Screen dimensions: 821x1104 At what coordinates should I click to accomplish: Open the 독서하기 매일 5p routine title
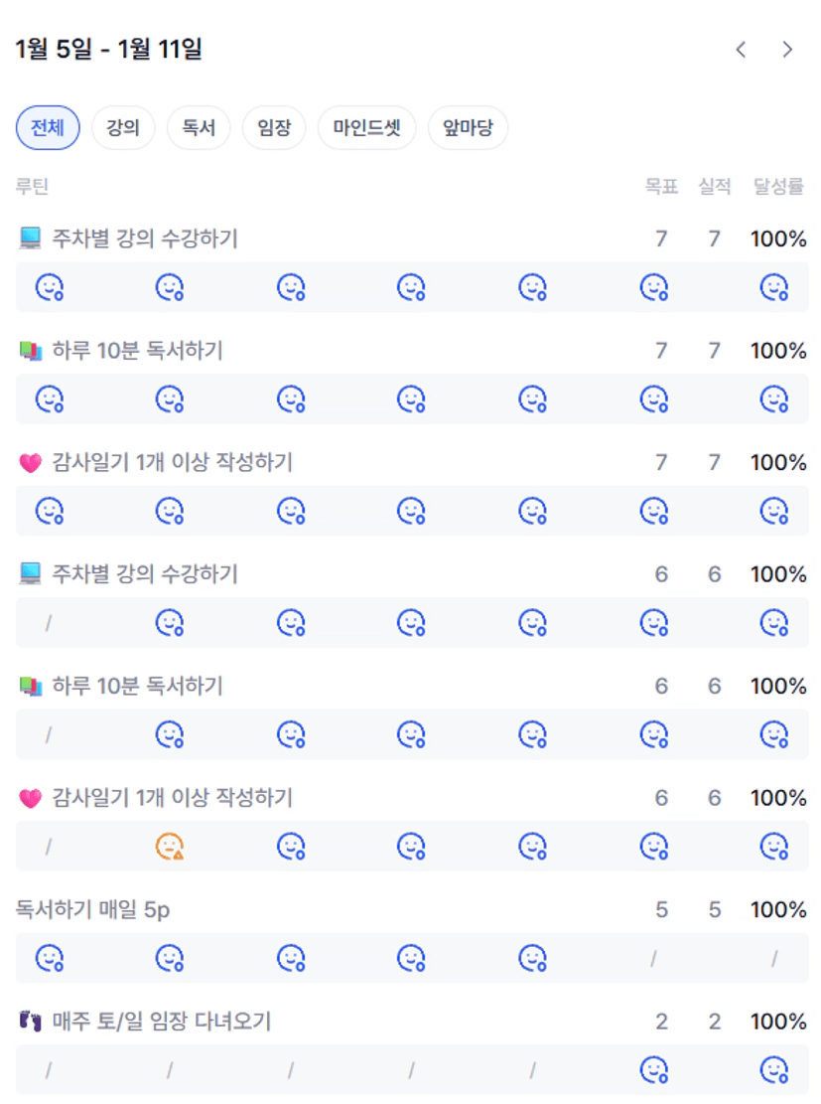click(x=93, y=910)
